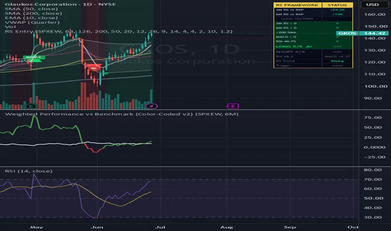Screen dimensions: 391x231
Task: Click the Y status for RSI 40-75
Action: pos(337,41)
